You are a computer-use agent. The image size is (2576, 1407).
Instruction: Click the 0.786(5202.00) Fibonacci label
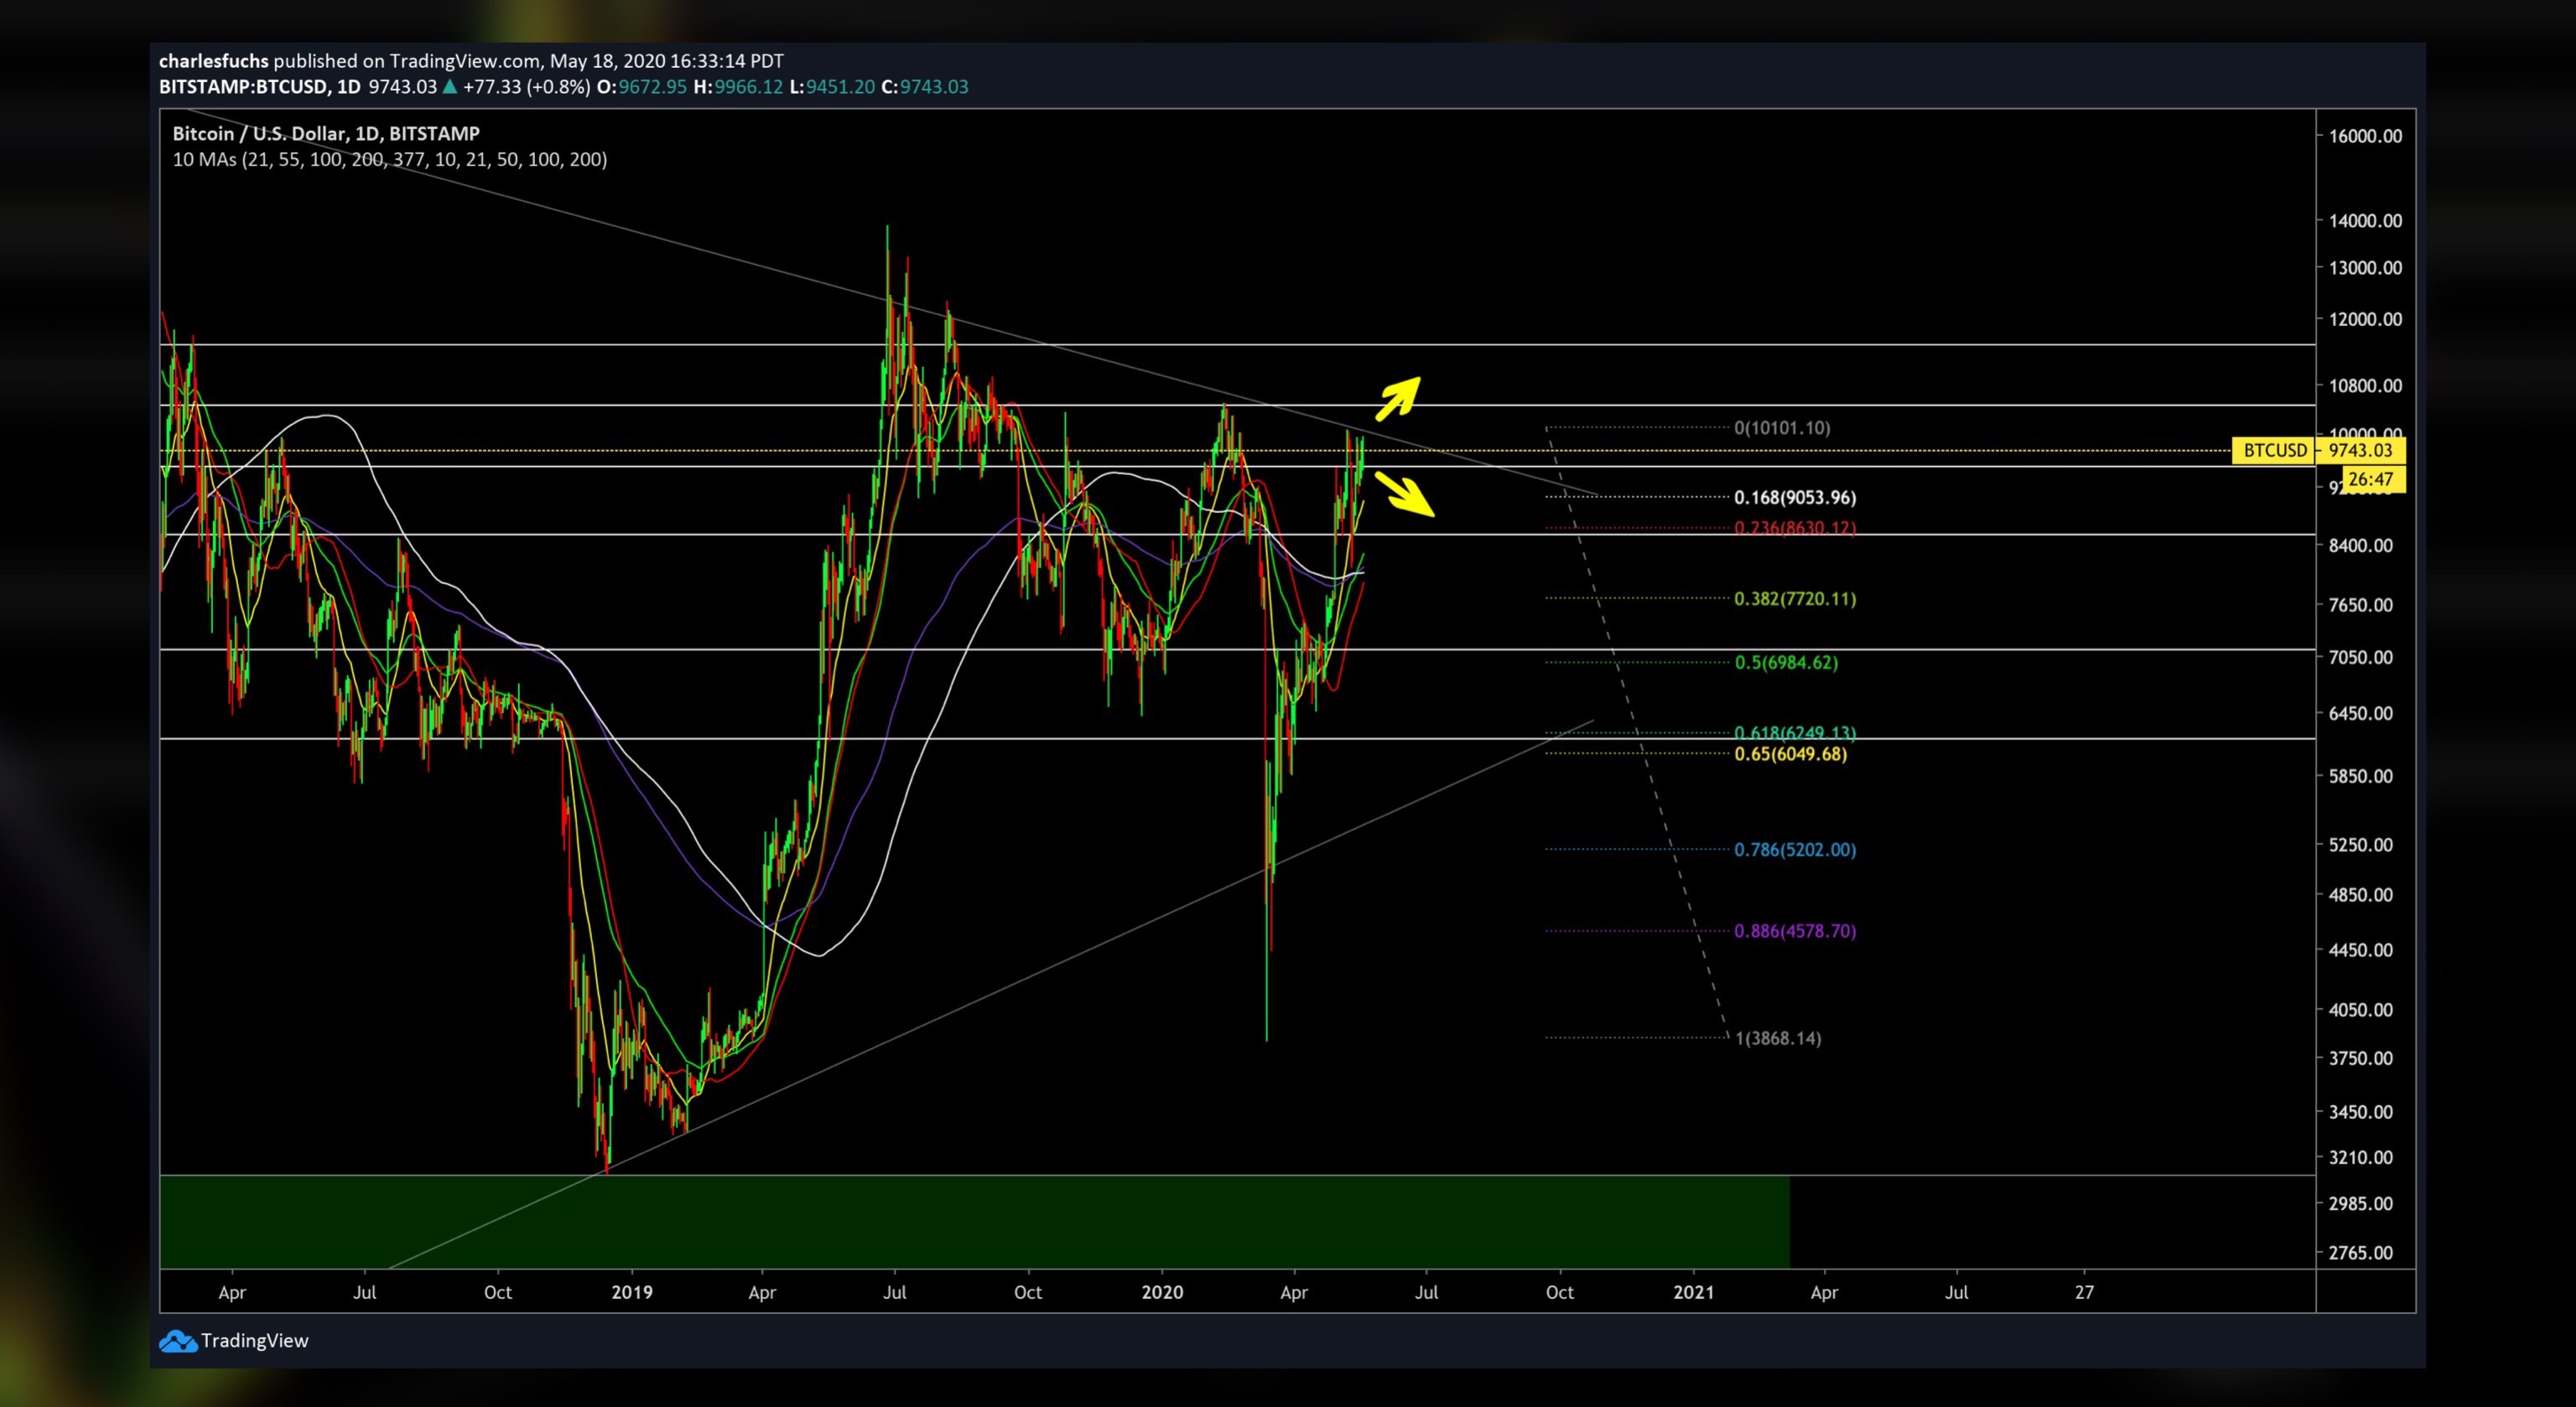coord(1794,850)
